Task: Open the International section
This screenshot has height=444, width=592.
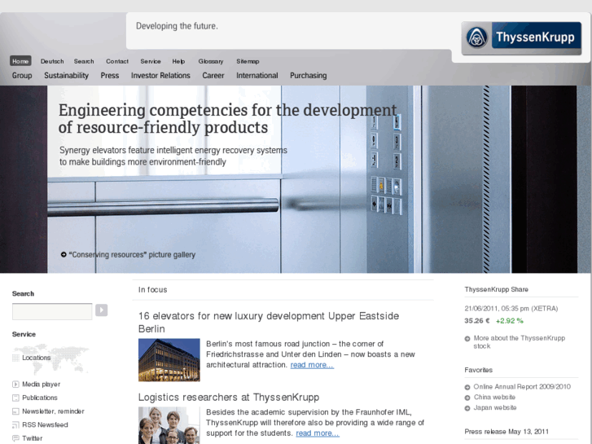Action: pos(257,76)
